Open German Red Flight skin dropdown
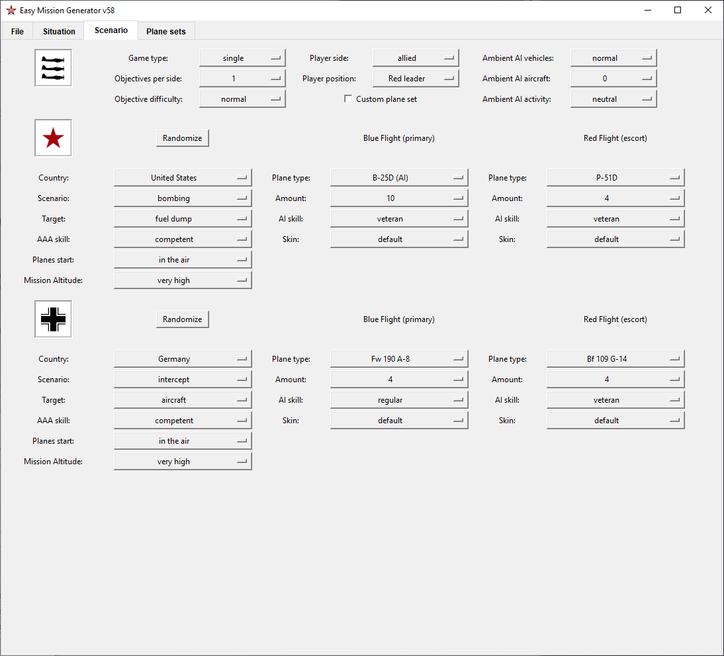The height and width of the screenshot is (656, 724). click(x=615, y=421)
